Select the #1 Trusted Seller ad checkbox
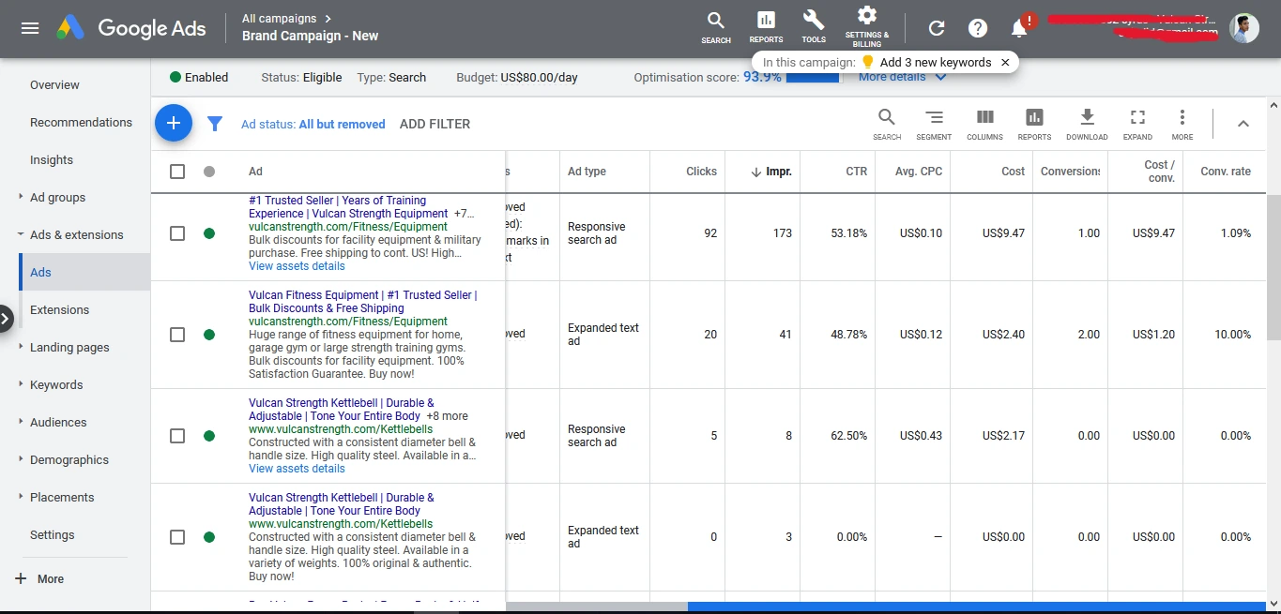The image size is (1281, 614). [x=177, y=233]
